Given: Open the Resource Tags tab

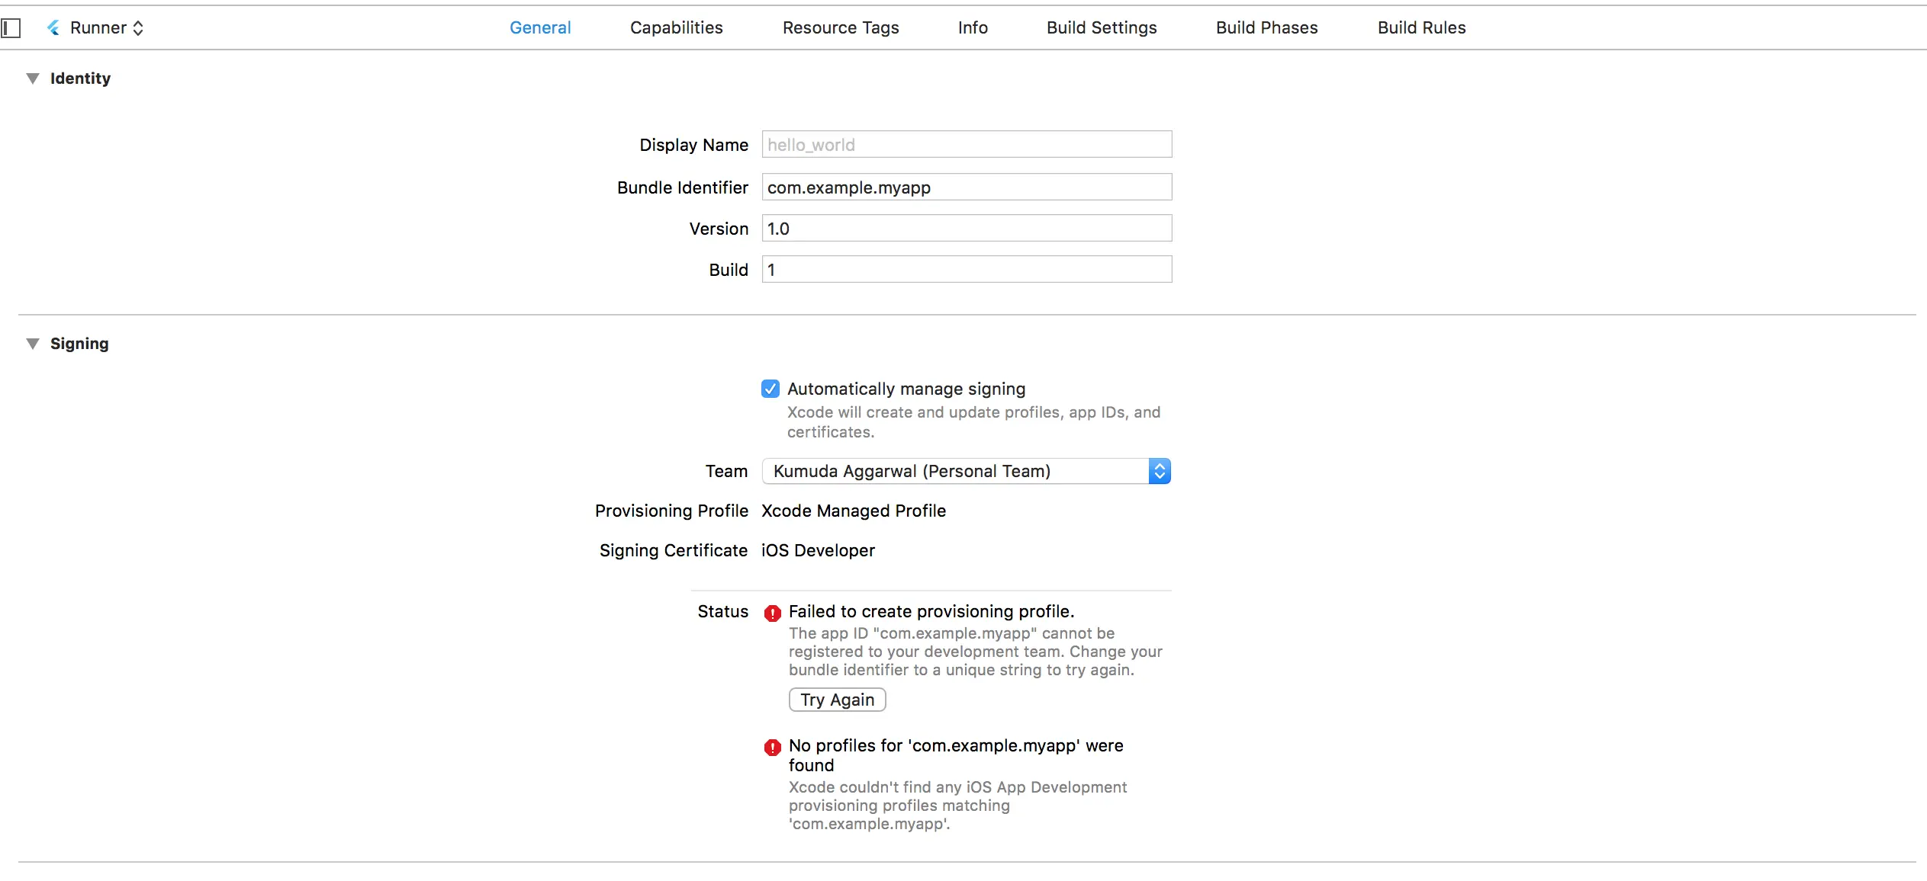Looking at the screenshot, I should (x=840, y=27).
